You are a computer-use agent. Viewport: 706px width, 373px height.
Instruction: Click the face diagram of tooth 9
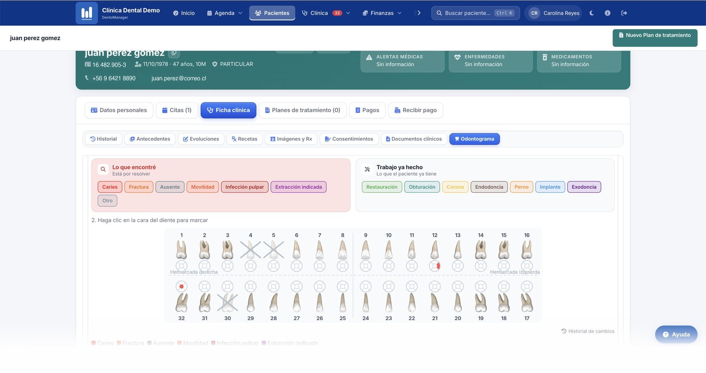pyautogui.click(x=365, y=266)
